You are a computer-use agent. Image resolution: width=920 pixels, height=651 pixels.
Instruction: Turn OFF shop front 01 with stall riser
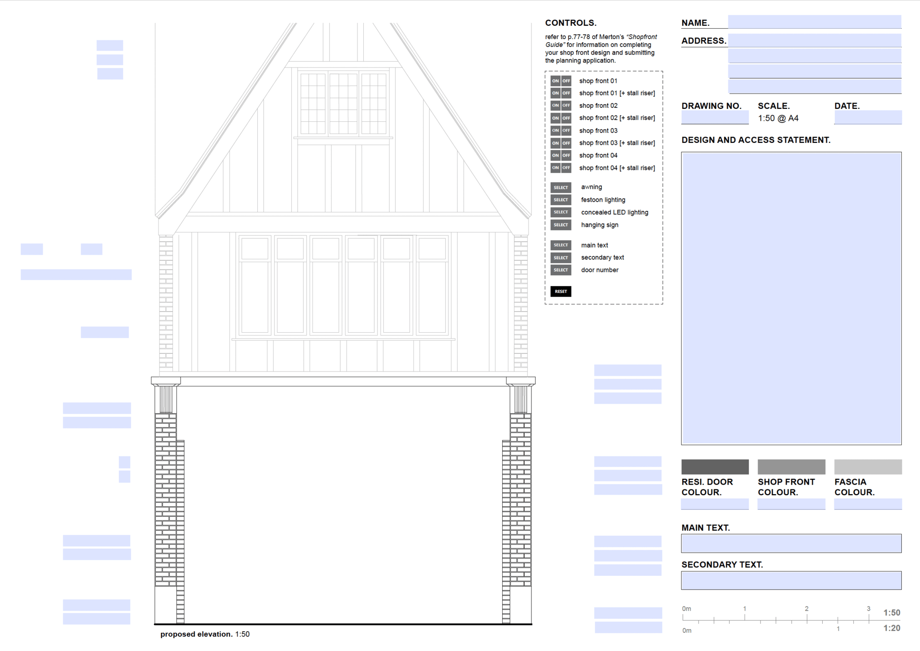pyautogui.click(x=566, y=93)
